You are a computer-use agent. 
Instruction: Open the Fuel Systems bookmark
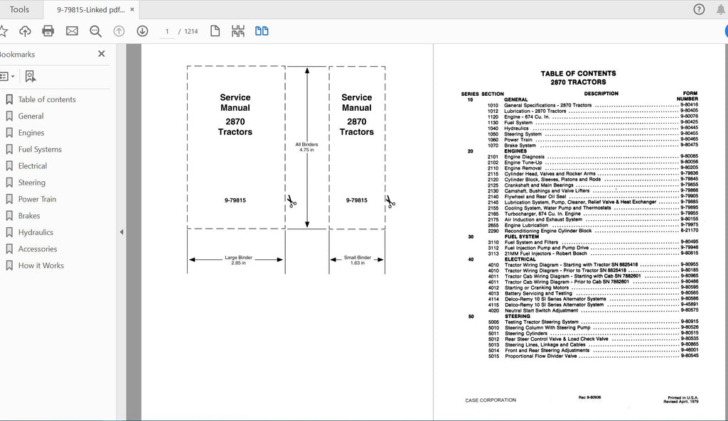(40, 149)
